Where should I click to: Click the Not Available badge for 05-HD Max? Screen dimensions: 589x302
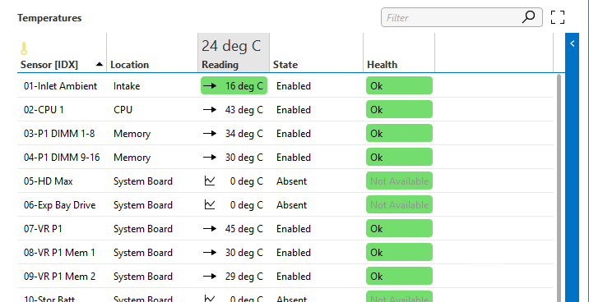(x=399, y=181)
